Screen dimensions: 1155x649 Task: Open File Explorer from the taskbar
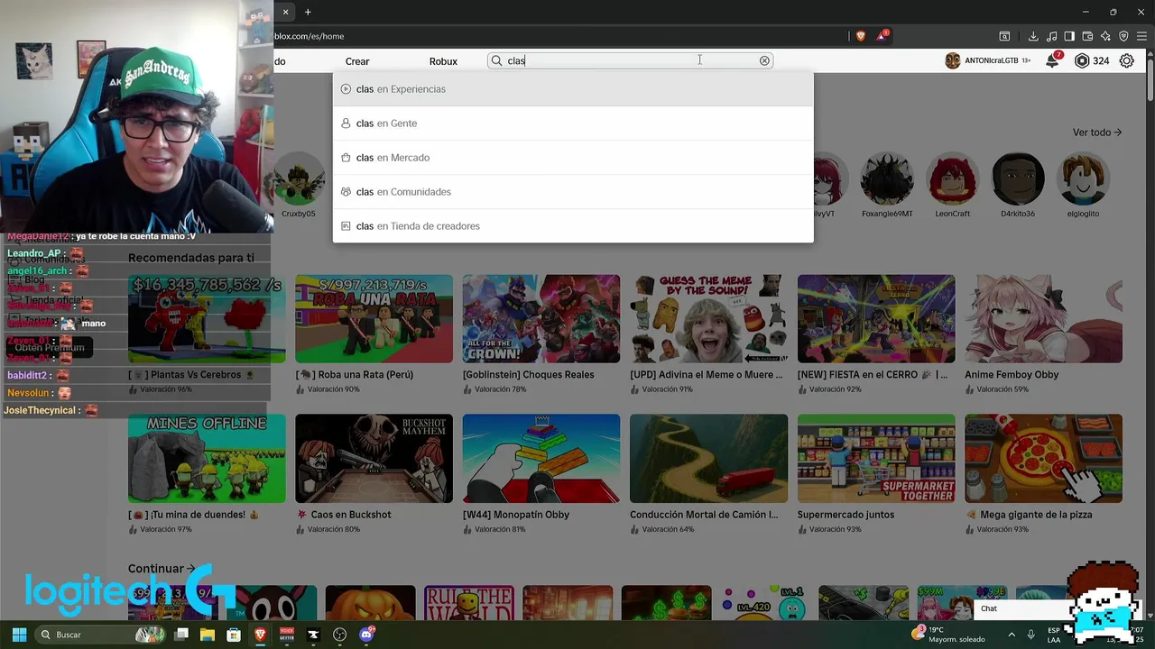[x=208, y=635]
